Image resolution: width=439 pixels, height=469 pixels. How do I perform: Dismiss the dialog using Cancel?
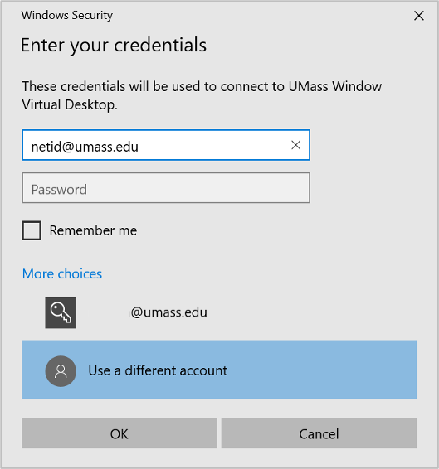click(319, 433)
